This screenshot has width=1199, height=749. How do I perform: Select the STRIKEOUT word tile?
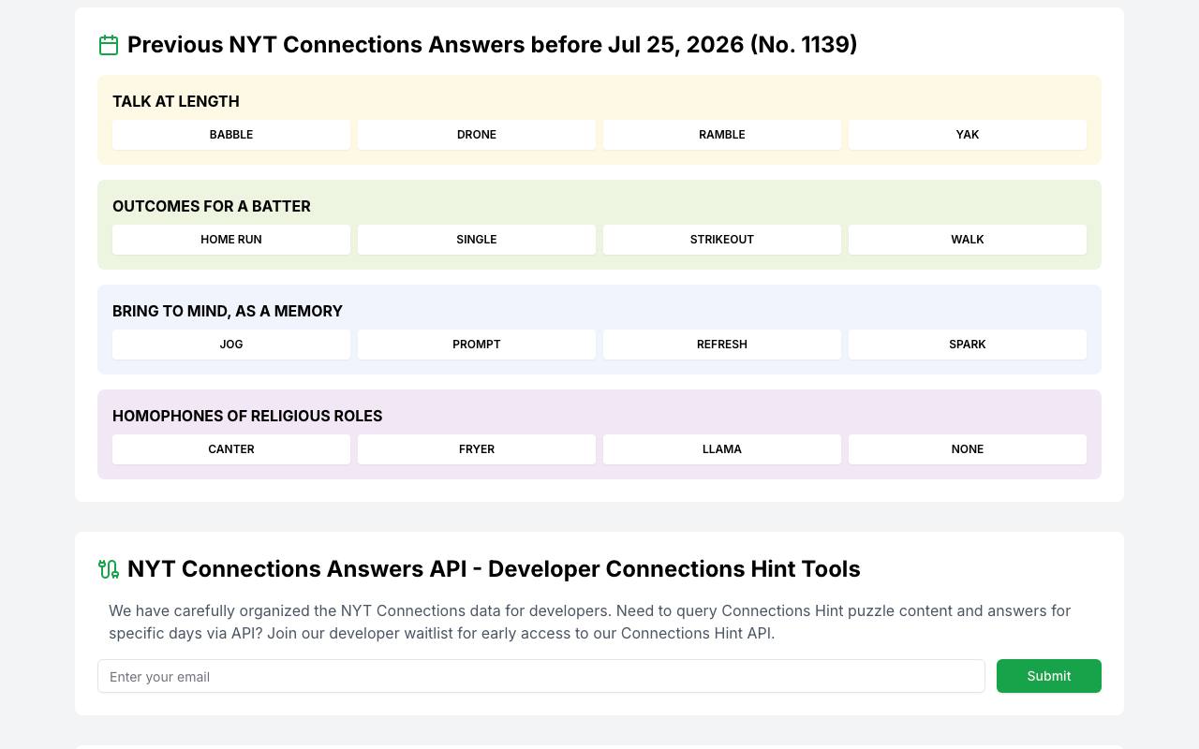(722, 240)
